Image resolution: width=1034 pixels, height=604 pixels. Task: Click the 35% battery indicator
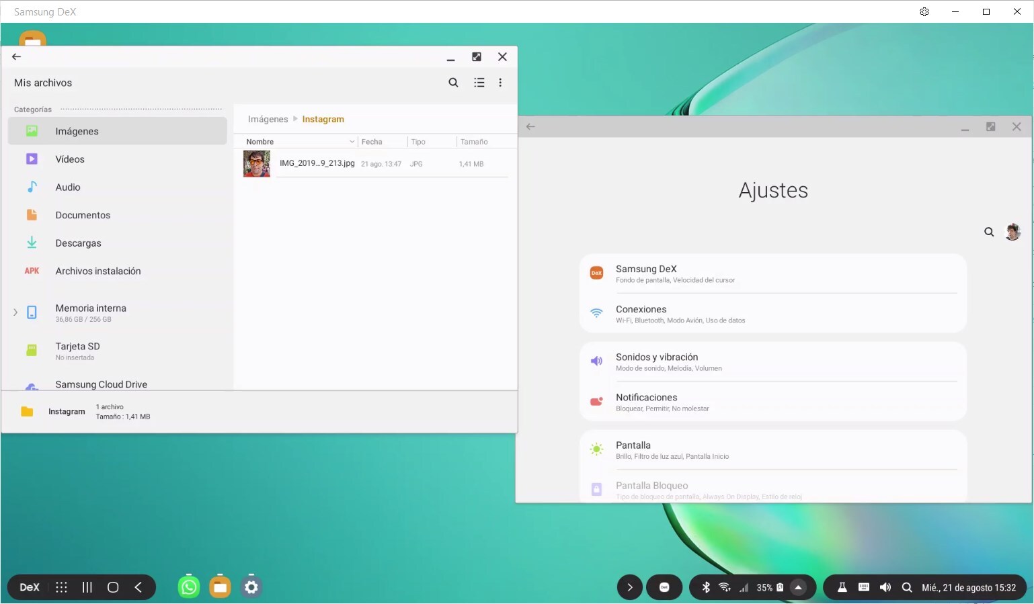pos(770,587)
